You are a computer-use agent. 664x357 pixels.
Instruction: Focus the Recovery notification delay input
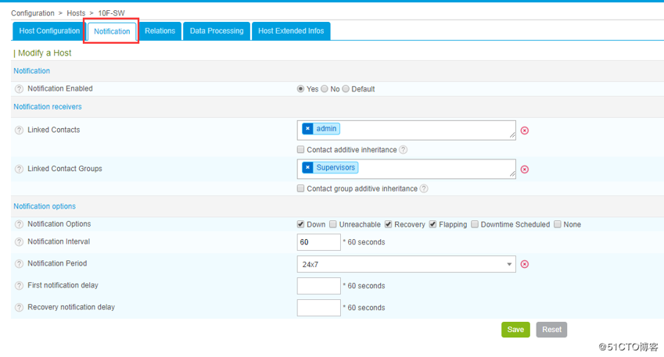[x=319, y=308]
